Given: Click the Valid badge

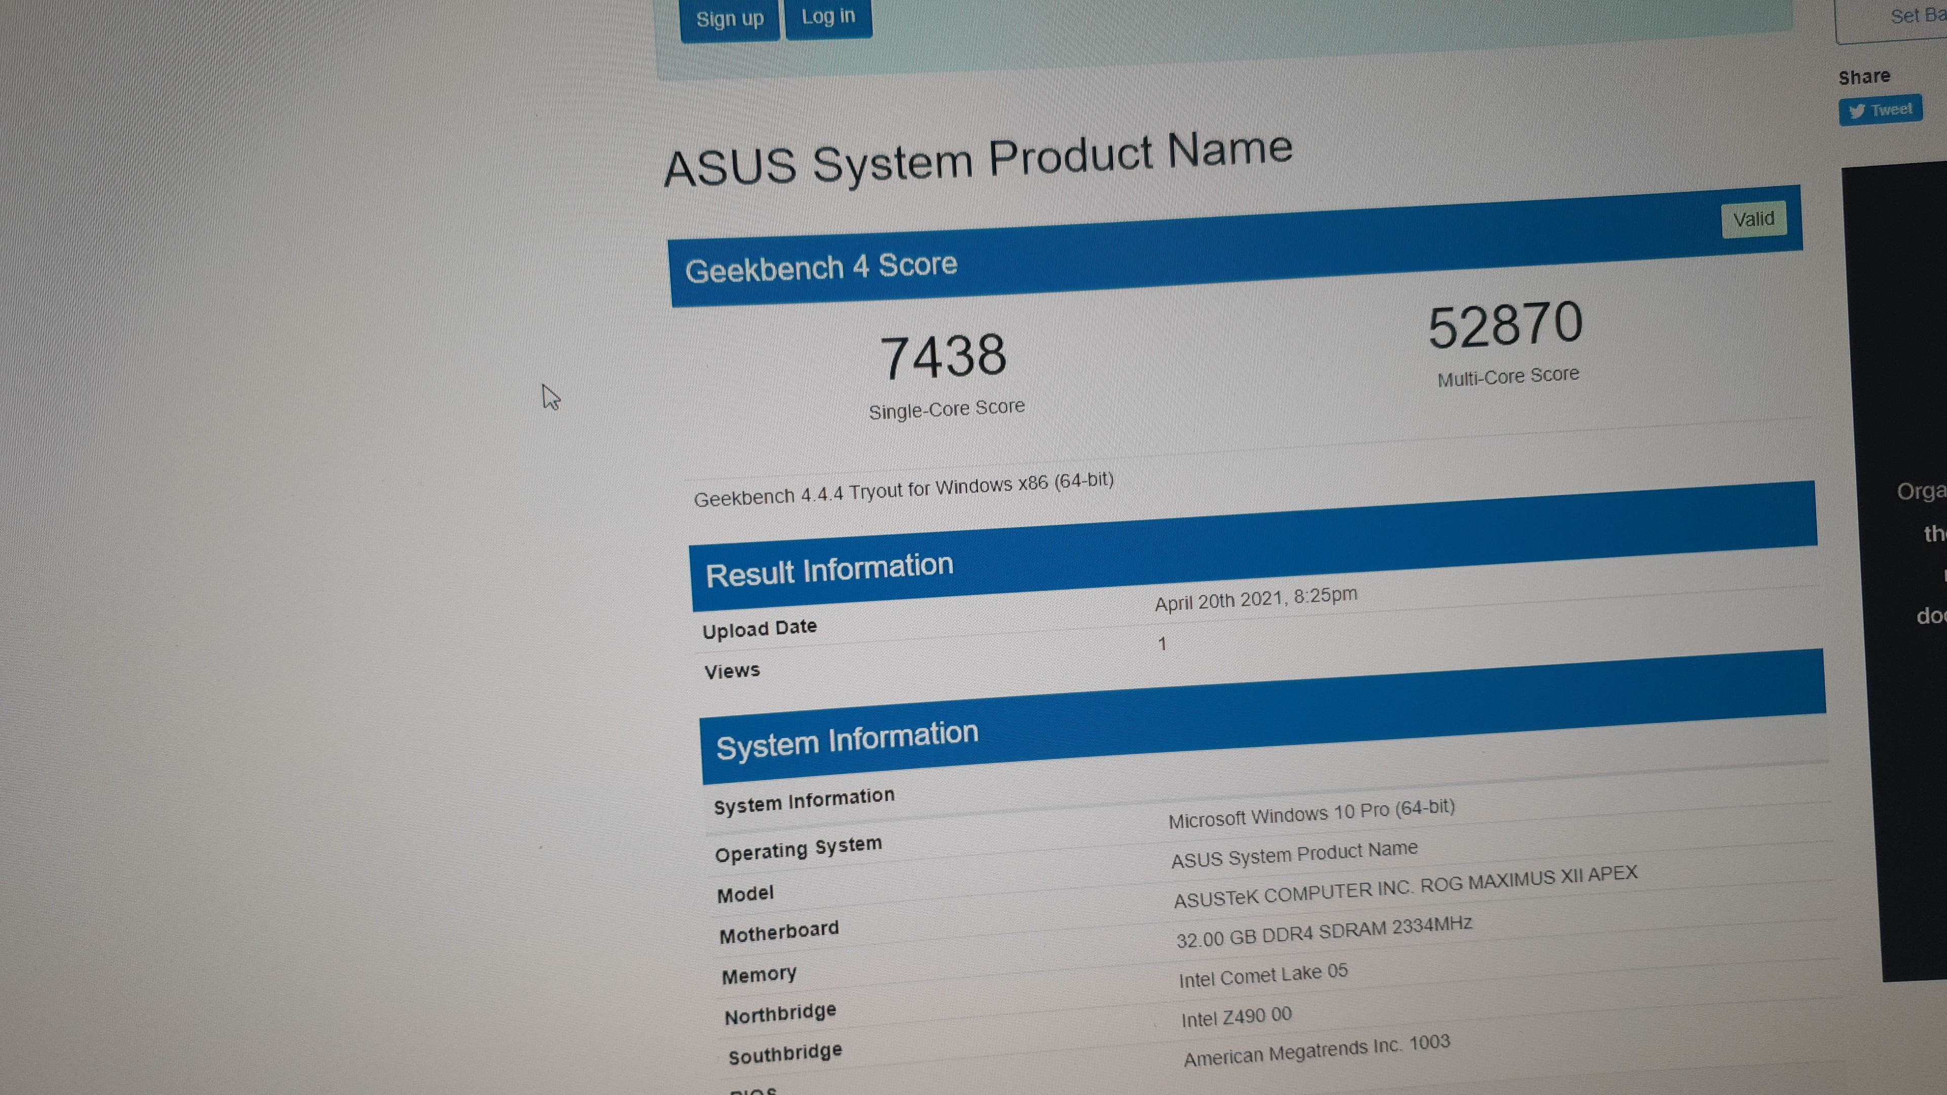Looking at the screenshot, I should pyautogui.click(x=1753, y=219).
